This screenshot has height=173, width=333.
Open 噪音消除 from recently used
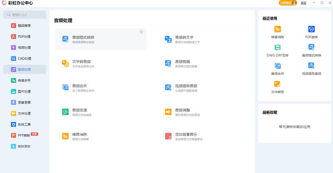point(277,32)
